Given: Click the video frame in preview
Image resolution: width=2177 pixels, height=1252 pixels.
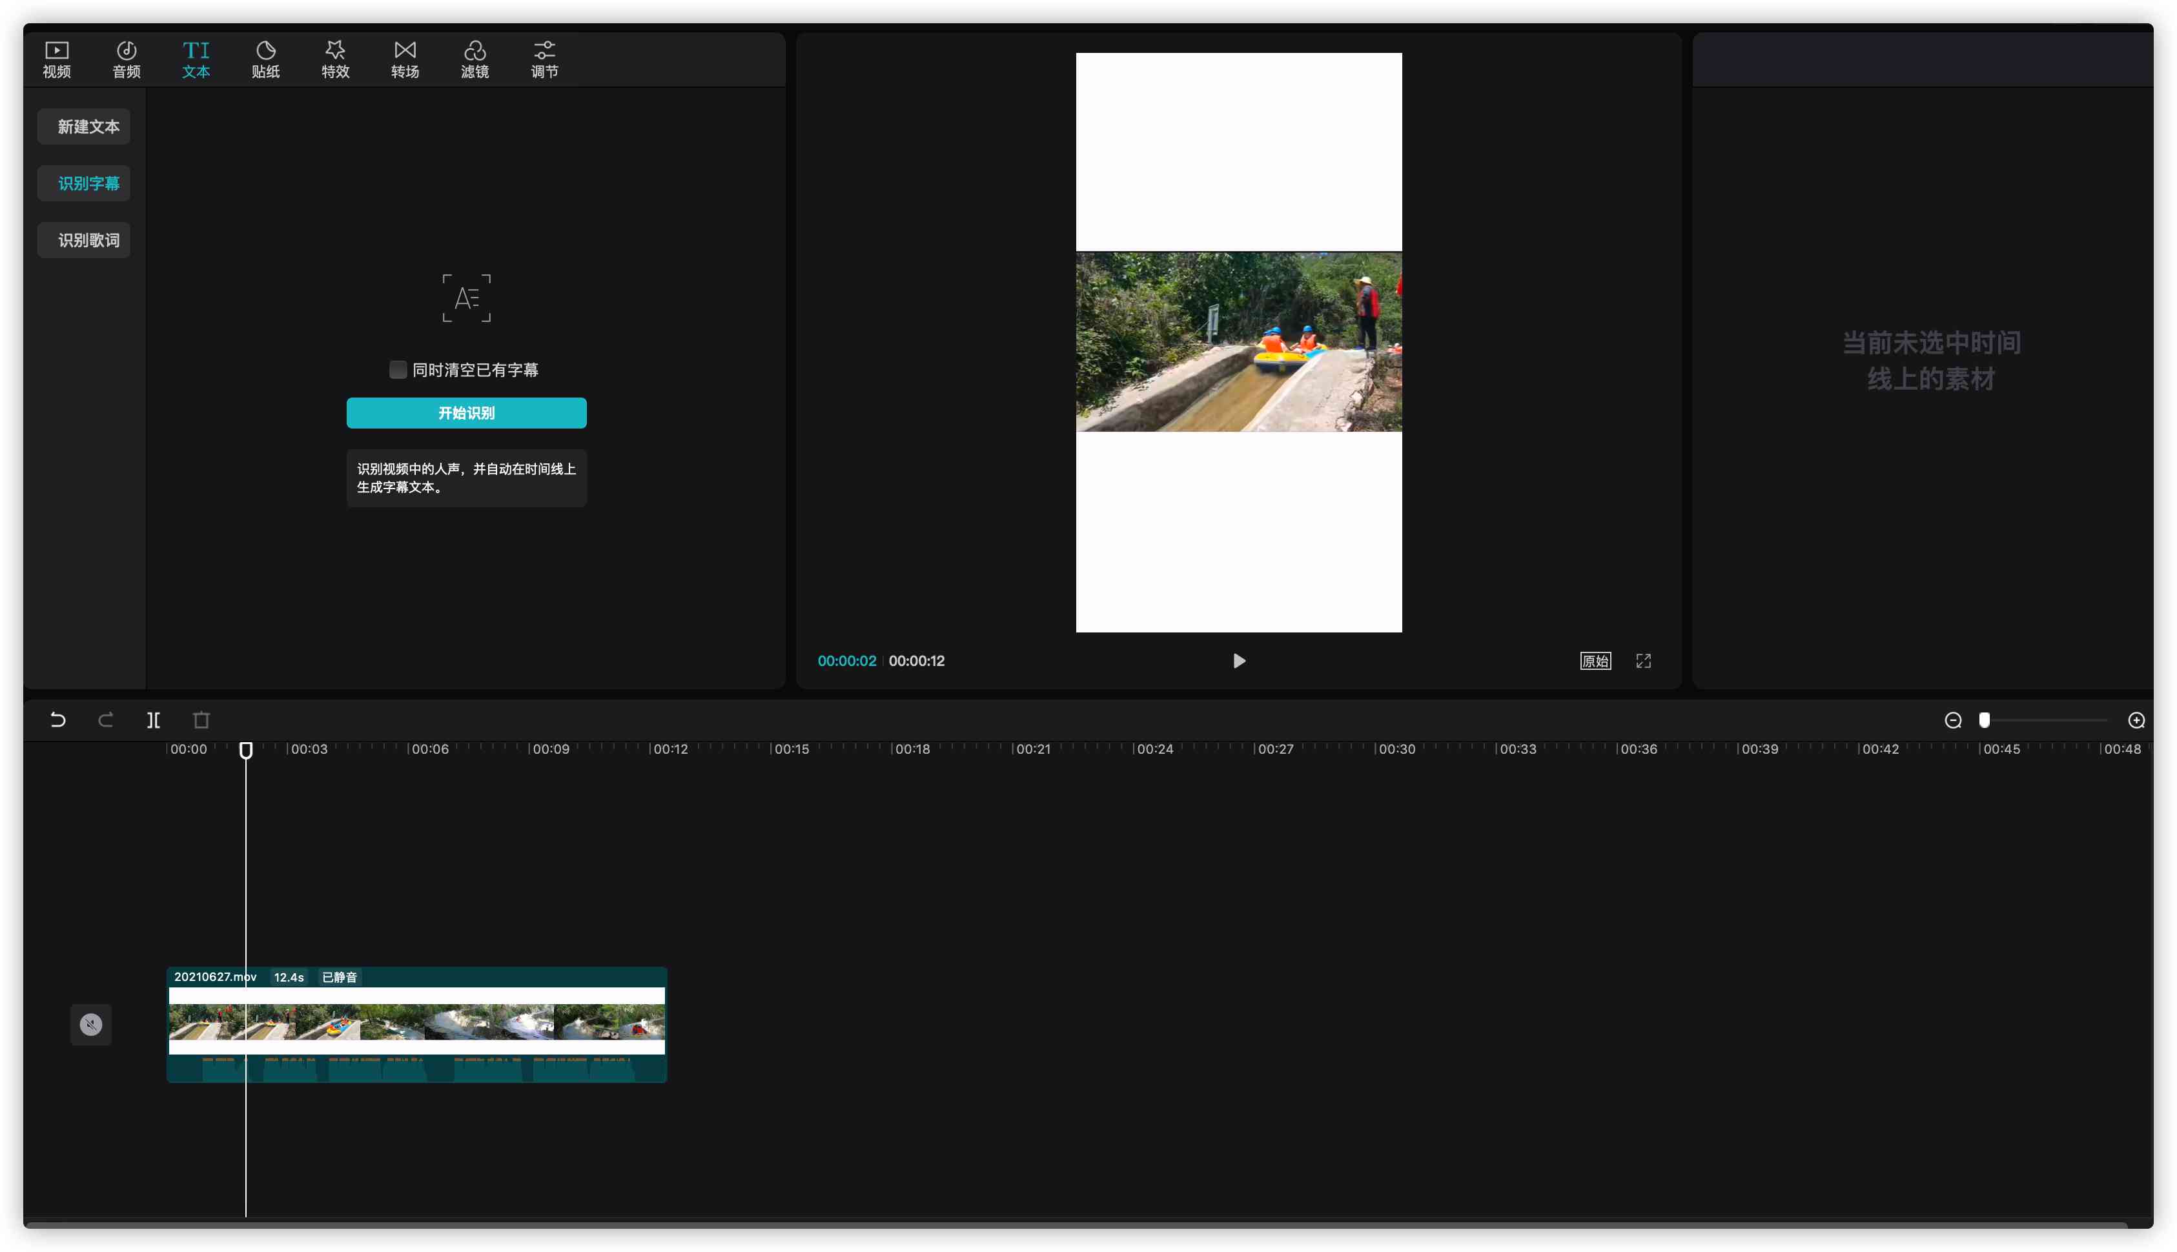Looking at the screenshot, I should pyautogui.click(x=1238, y=341).
